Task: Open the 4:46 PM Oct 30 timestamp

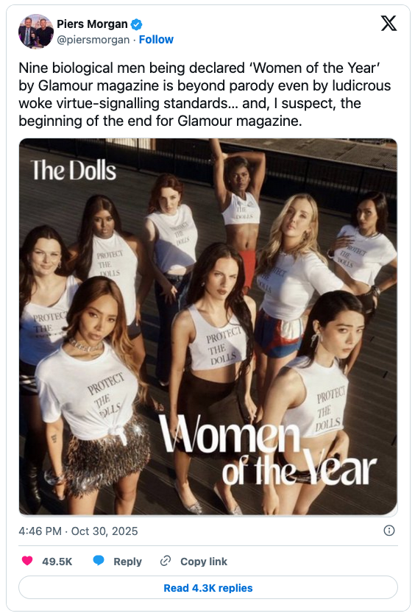Action: point(78,531)
